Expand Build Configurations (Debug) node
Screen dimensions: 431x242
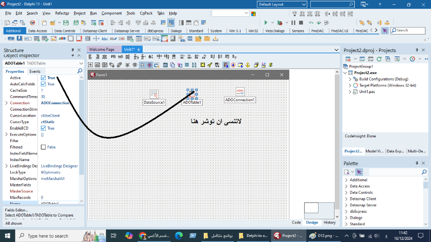click(350, 79)
